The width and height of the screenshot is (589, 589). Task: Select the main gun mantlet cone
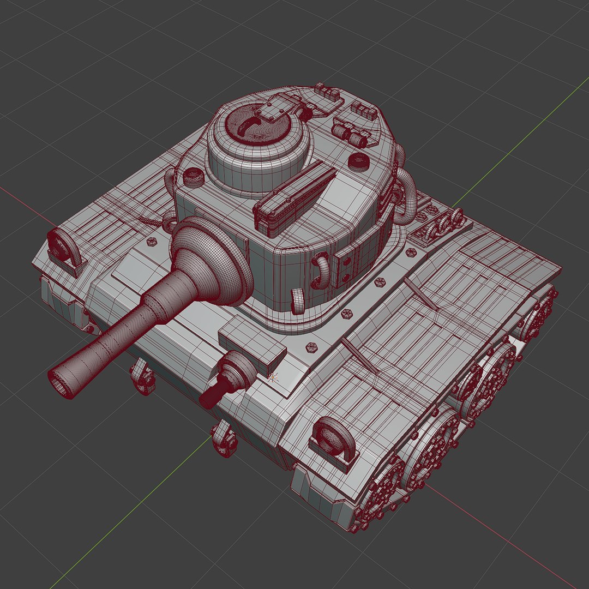click(x=212, y=260)
